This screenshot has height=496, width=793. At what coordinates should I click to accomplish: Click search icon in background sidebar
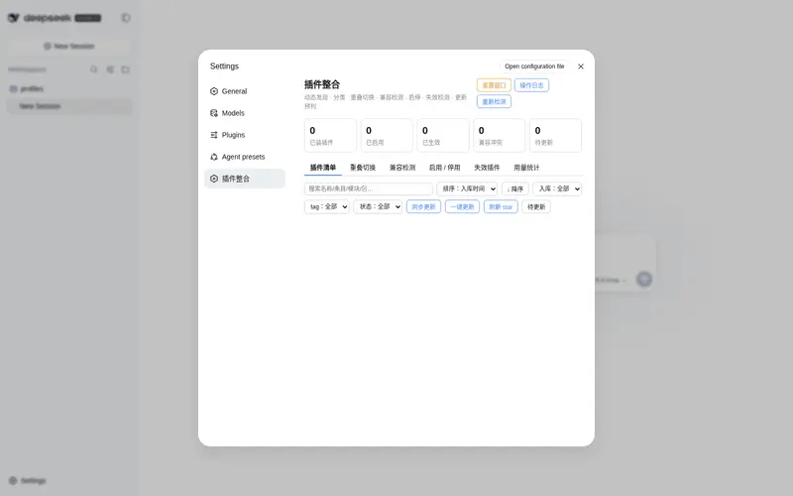pyautogui.click(x=93, y=69)
